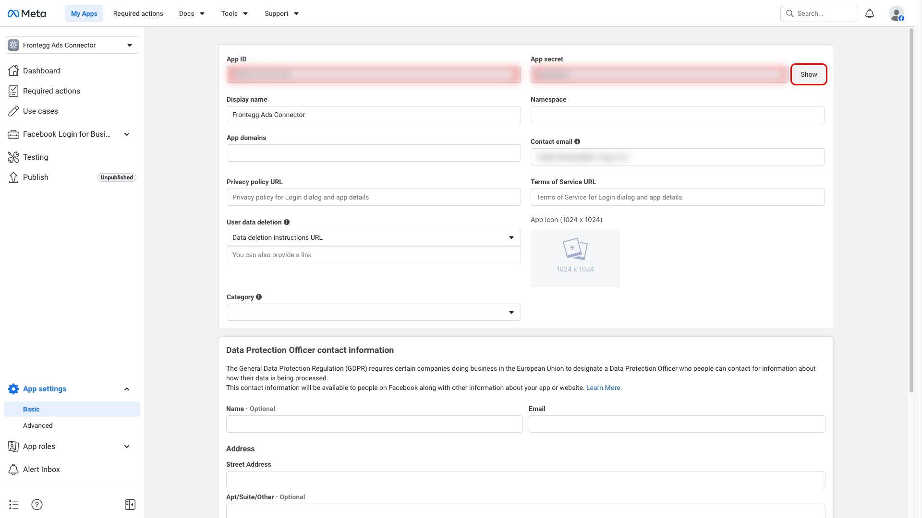
Task: Click User data deletion info icon
Action: click(x=287, y=222)
